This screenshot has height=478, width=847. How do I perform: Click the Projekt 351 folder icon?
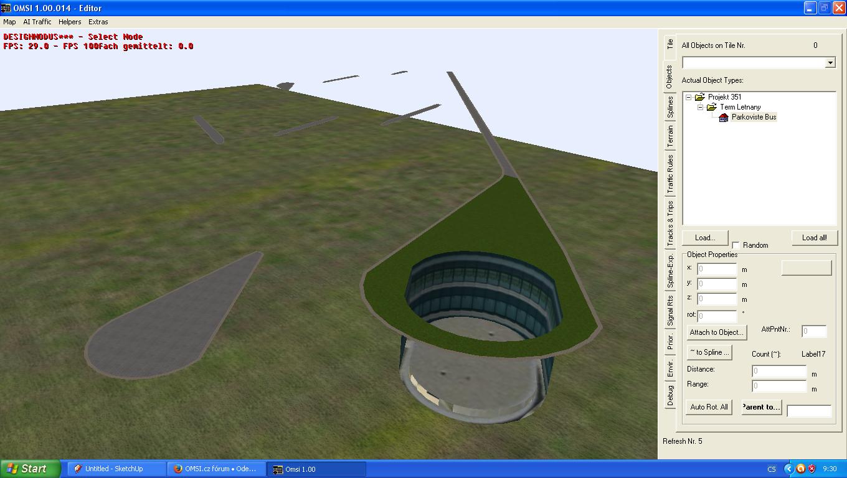click(x=699, y=97)
